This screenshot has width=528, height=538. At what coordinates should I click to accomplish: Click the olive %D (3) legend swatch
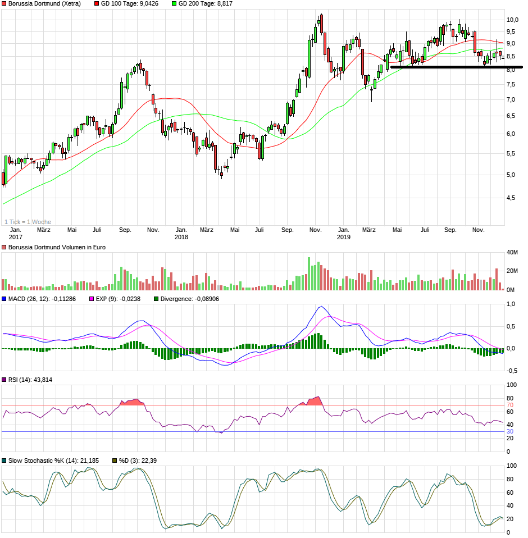pos(115,461)
